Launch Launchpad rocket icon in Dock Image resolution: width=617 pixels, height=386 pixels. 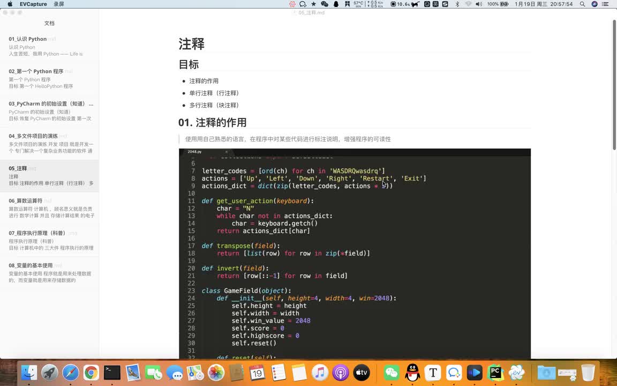[x=50, y=372]
